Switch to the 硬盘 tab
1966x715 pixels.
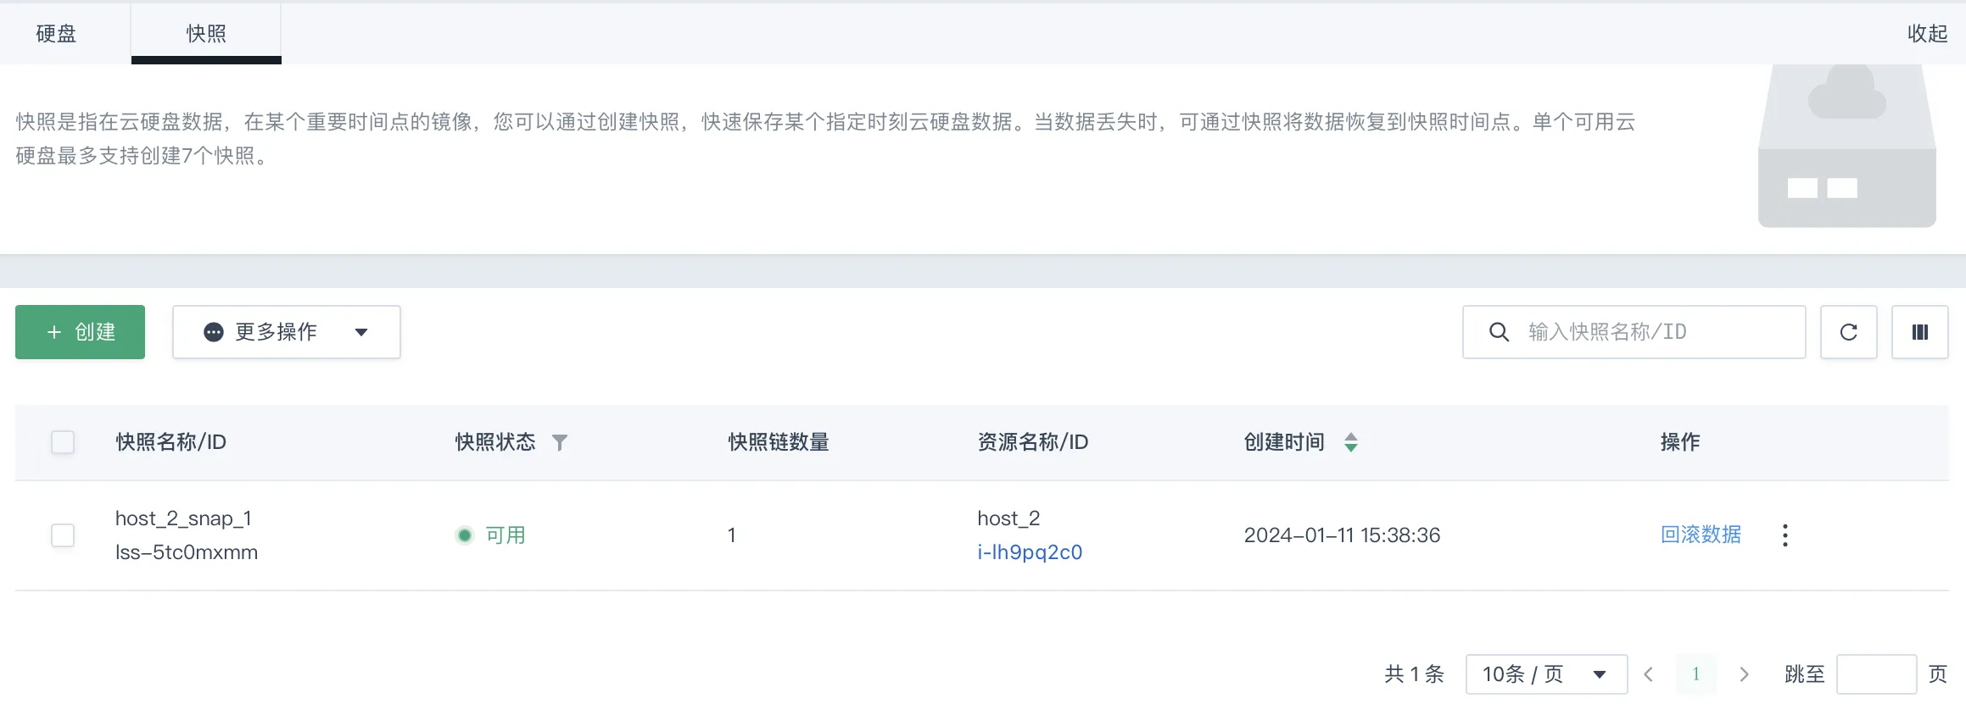click(56, 34)
